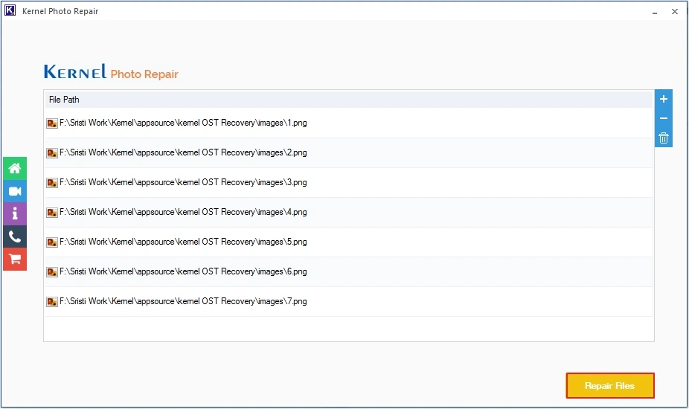Remove selected file with minus icon

[664, 118]
